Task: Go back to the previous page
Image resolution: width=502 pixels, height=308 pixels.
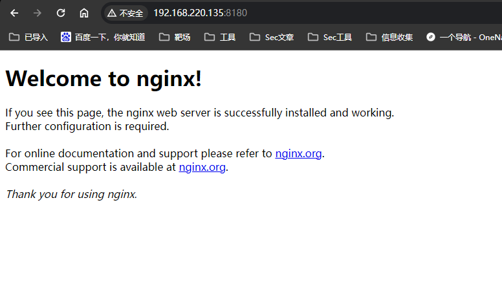Action: click(14, 13)
